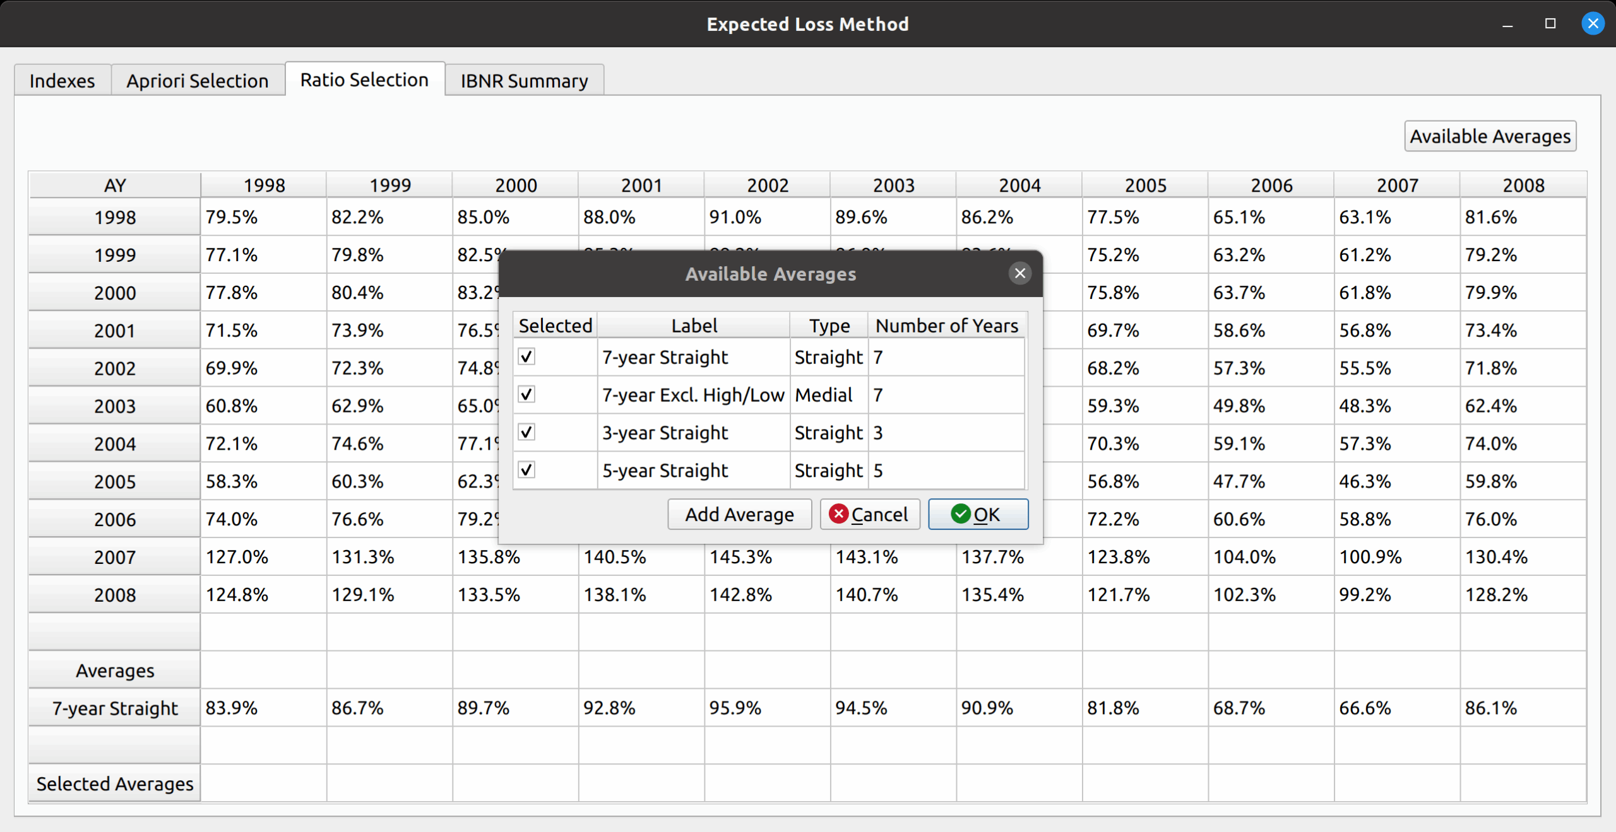Maximize the Expected Loss Method window
The width and height of the screenshot is (1616, 832).
(1550, 24)
